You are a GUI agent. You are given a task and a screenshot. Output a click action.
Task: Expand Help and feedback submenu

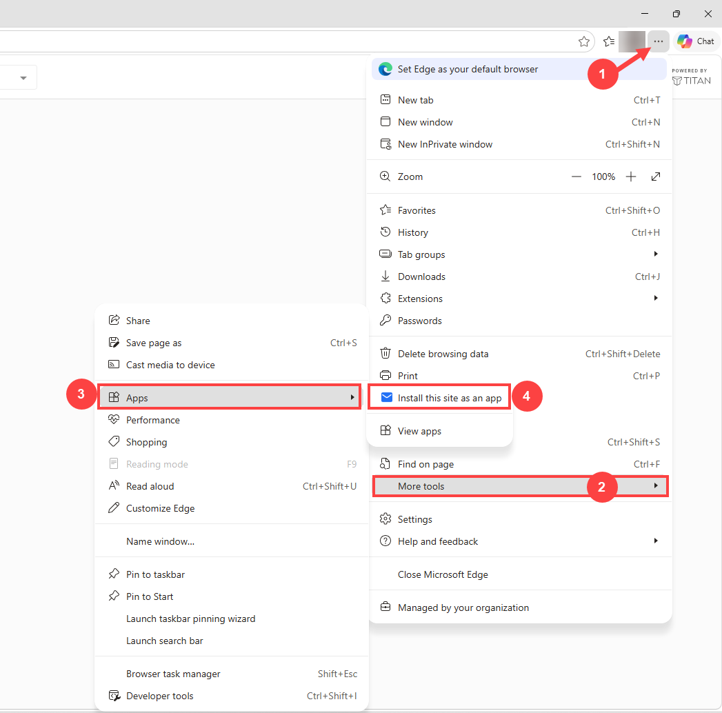point(520,542)
